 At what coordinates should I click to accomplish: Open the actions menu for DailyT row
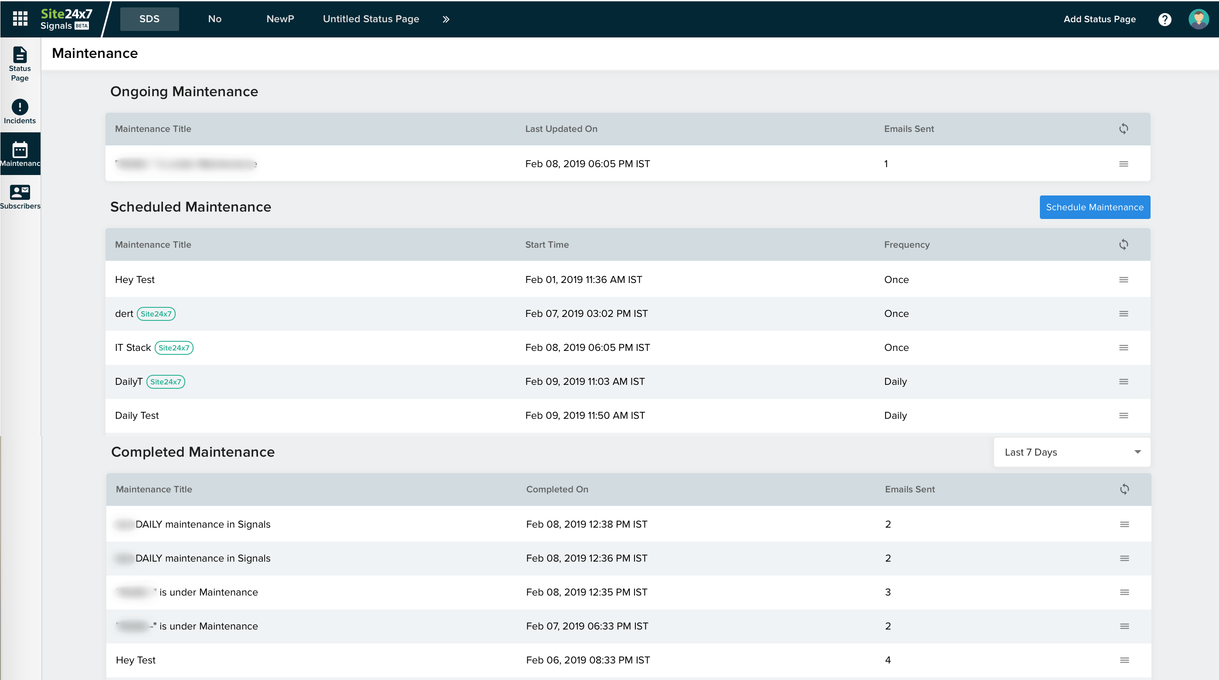click(x=1124, y=381)
